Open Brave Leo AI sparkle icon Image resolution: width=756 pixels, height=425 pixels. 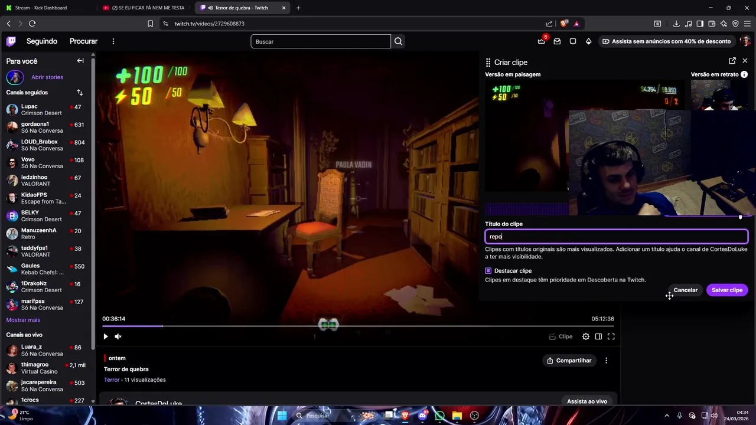[x=724, y=24]
